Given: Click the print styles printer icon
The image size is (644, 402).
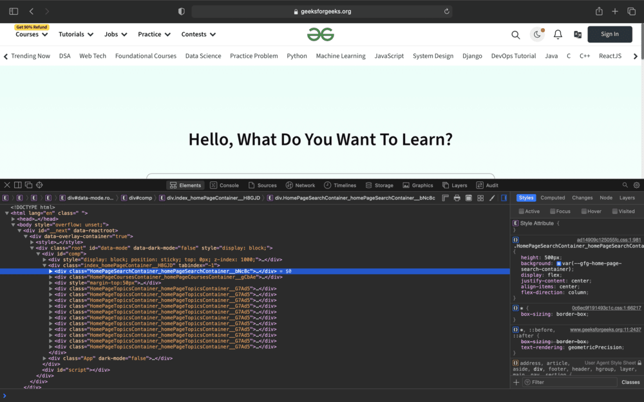Looking at the screenshot, I should click(457, 198).
